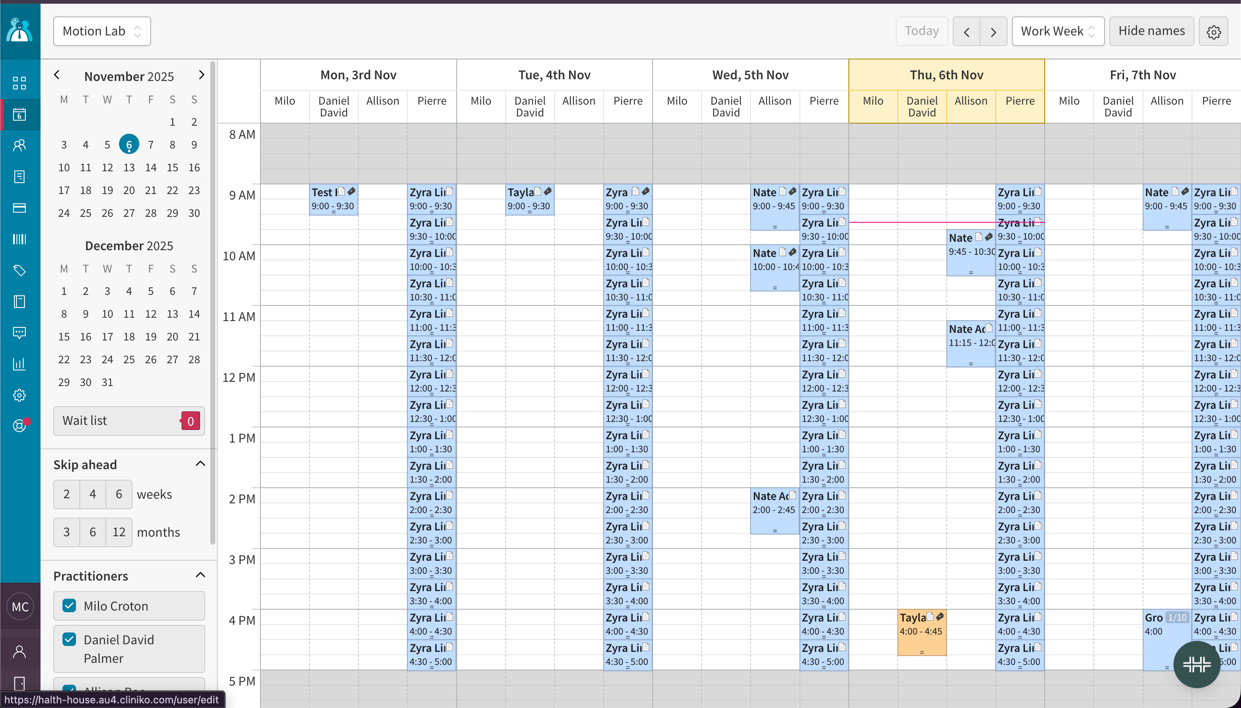This screenshot has height=708, width=1241.
Task: Open the Payments card sidebar icon
Action: (x=19, y=208)
